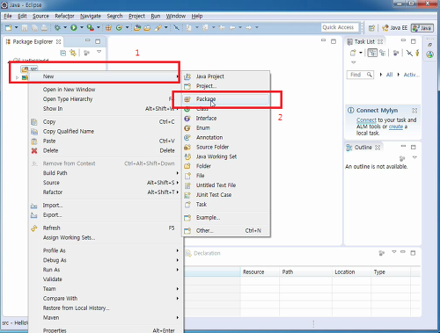Click the Connect link in Connect Mylyn
Screen dimensions: 440x333
pyautogui.click(x=366, y=120)
